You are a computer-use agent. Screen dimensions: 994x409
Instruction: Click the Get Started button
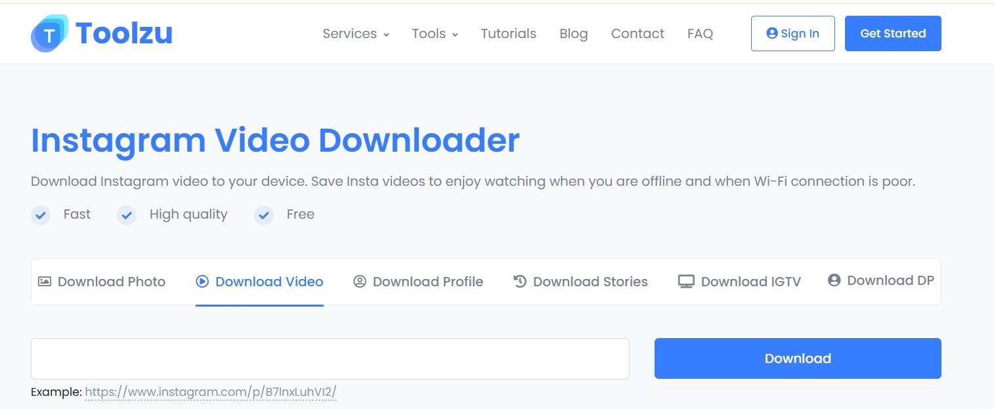pos(893,33)
